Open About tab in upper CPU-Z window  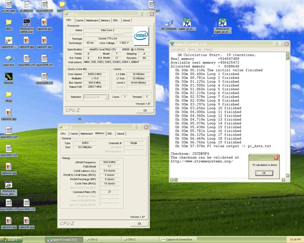pos(126,20)
